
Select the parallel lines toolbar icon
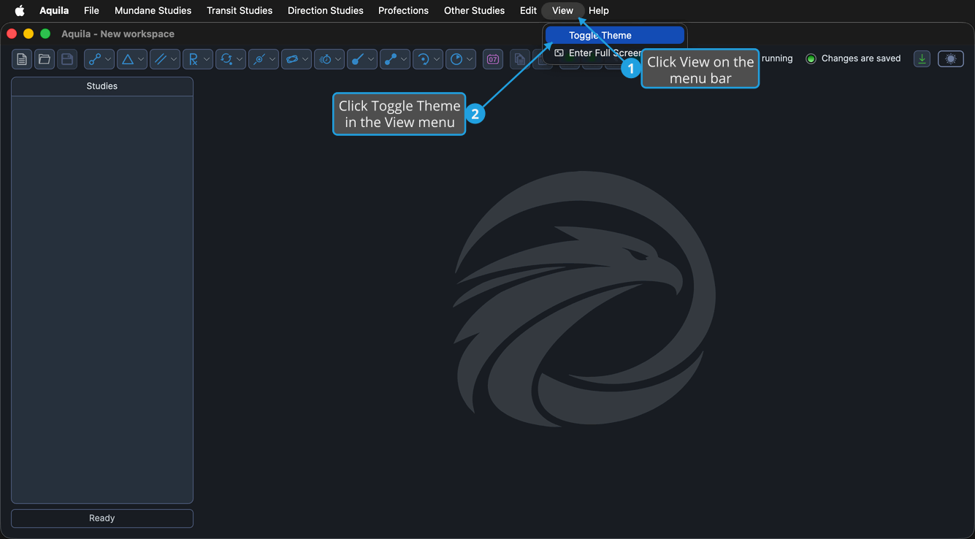pyautogui.click(x=160, y=59)
